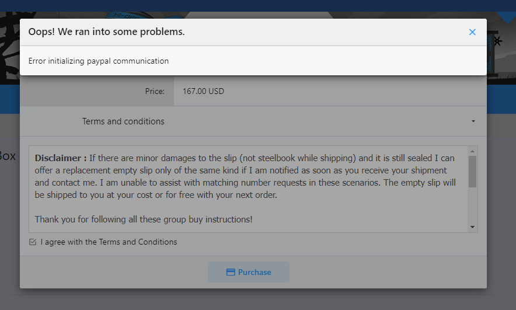
Task: Toggle the Terms and Conditions agreement checkbox
Action: [x=33, y=242]
